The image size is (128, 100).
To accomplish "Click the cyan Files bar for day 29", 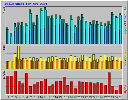I will coord(113,29).
